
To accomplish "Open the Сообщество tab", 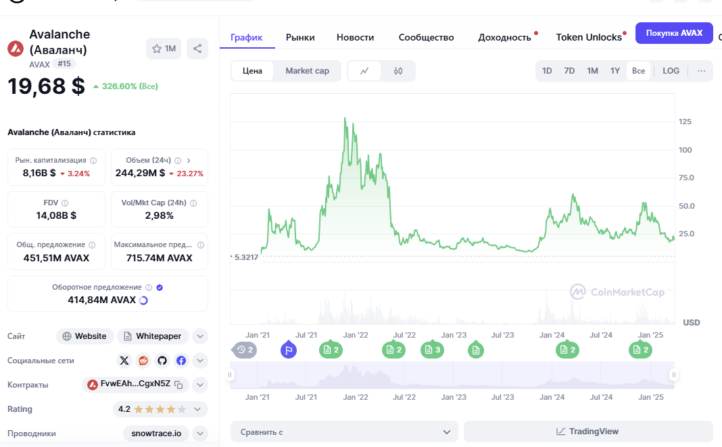I will point(426,37).
